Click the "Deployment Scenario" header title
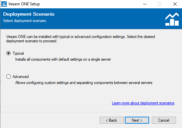The height and width of the screenshot is (128, 182). point(29,14)
